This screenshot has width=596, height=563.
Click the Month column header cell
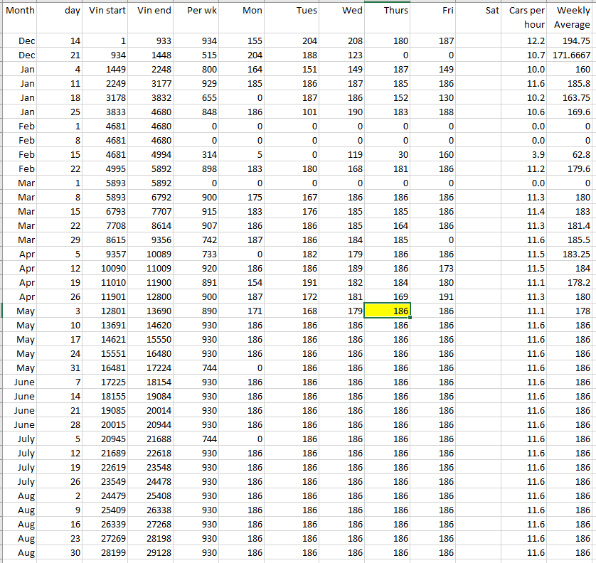point(20,17)
